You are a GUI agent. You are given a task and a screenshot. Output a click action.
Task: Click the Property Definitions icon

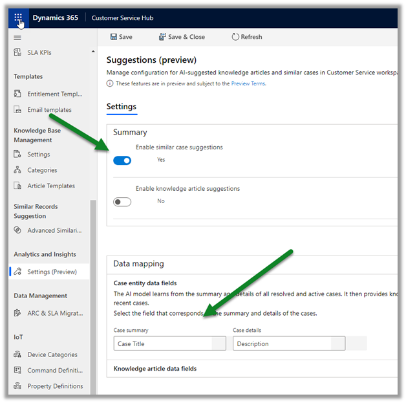pos(17,386)
